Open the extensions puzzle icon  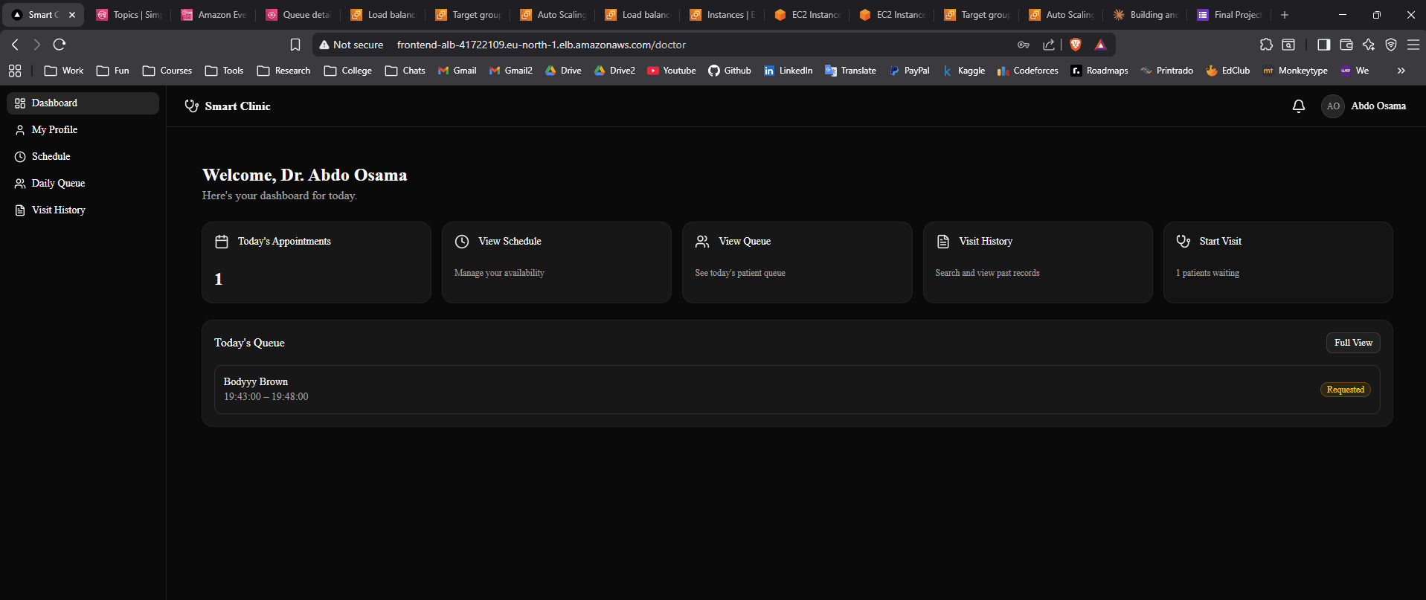coord(1266,45)
